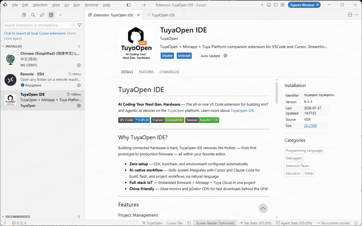
Task: Open the Programming Languages category
Action: point(304,150)
